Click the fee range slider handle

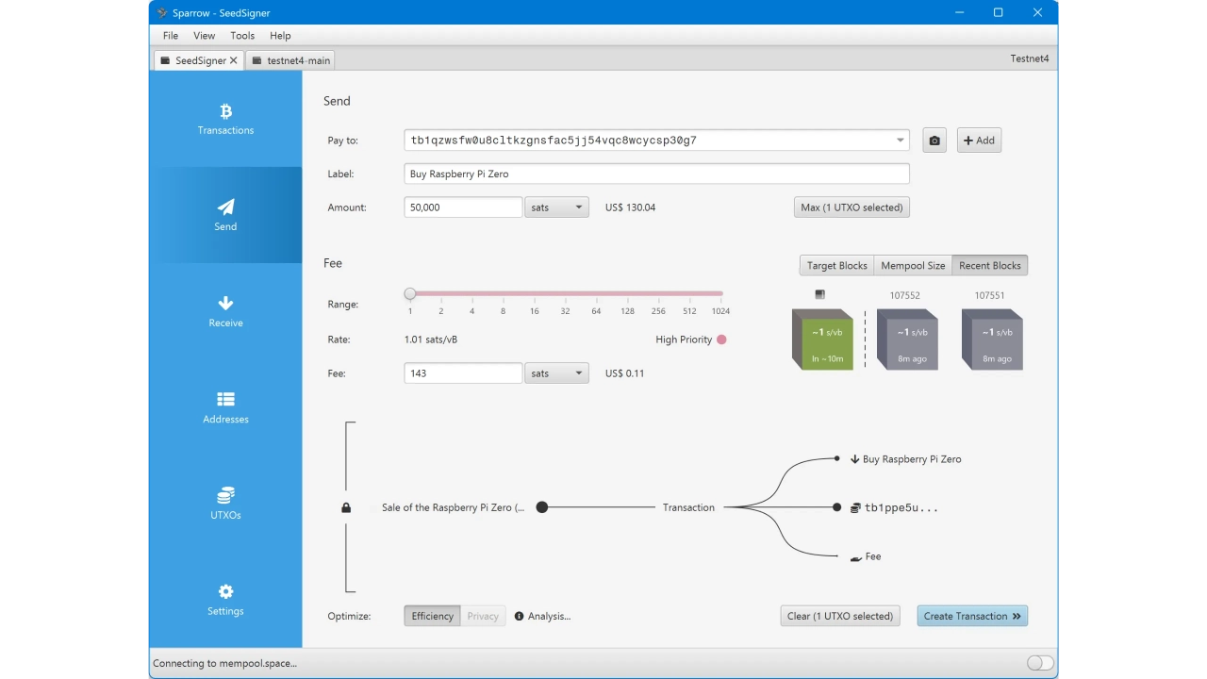pyautogui.click(x=410, y=294)
